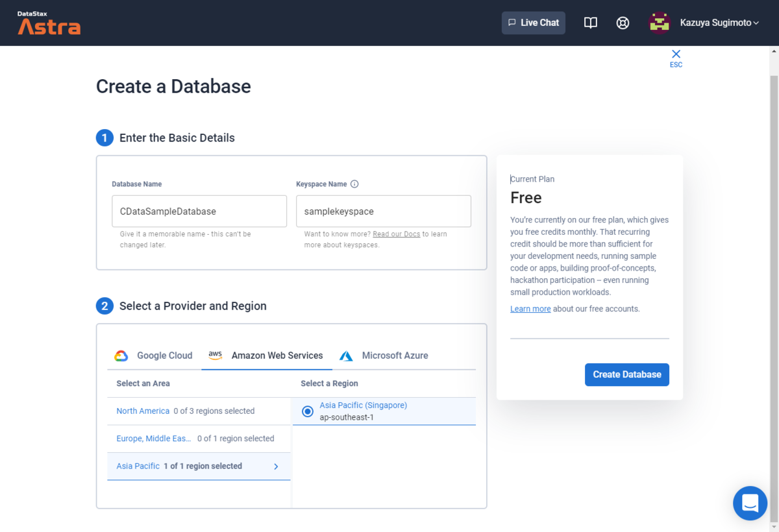Image resolution: width=779 pixels, height=532 pixels.
Task: Click the DataStax Astra logo
Action: pyautogui.click(x=49, y=23)
